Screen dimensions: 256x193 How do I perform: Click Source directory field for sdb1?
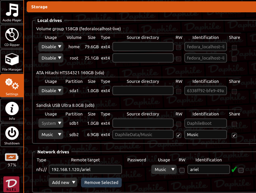coord(143,123)
